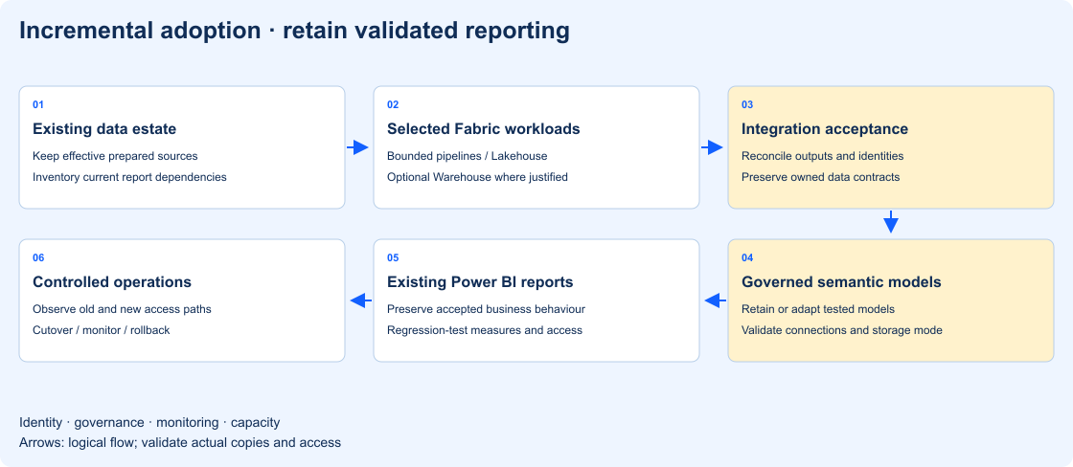Click the step number '04' label

tap(747, 257)
